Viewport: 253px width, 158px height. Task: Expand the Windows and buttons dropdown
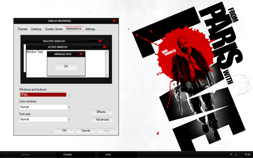click(x=69, y=95)
